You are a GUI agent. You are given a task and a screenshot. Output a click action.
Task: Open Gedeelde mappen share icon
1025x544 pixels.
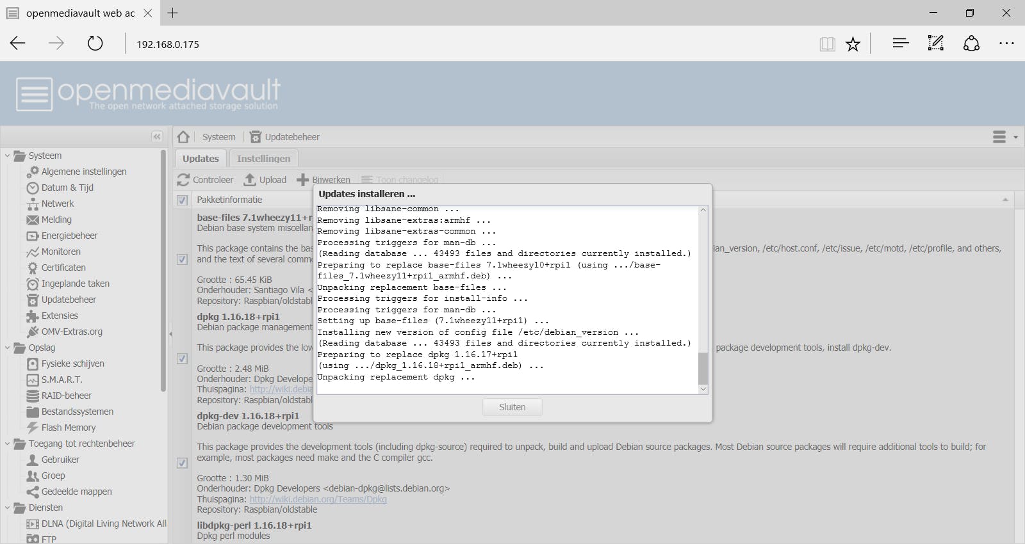(33, 492)
